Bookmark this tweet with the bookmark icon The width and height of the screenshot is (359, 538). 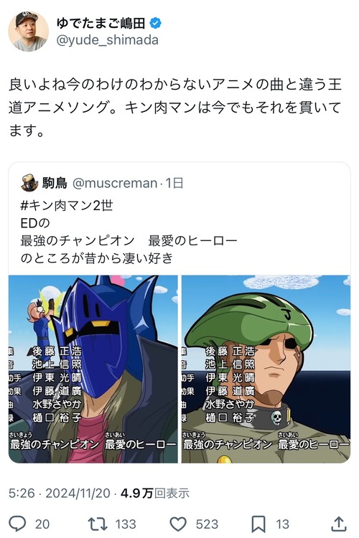pyautogui.click(x=258, y=524)
